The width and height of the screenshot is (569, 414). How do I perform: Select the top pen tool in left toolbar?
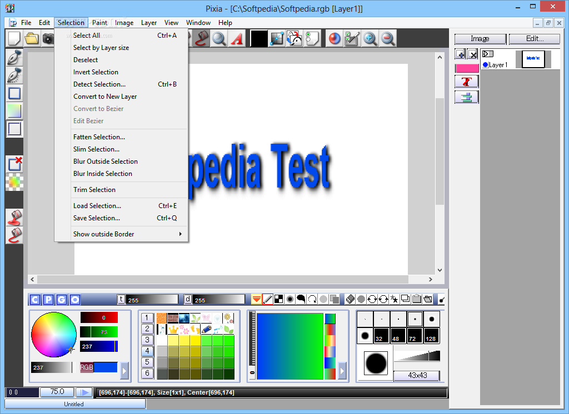click(x=14, y=57)
